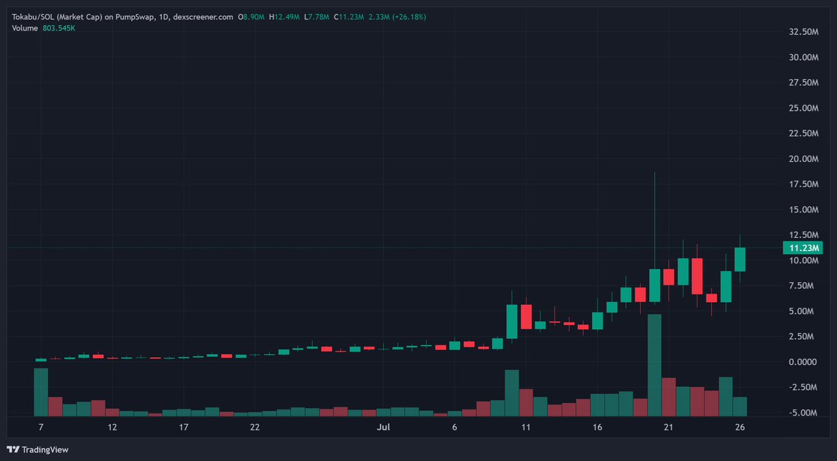The image size is (837, 461).
Task: Click the change value 2.33M (+26.18%)
Action: 397,17
